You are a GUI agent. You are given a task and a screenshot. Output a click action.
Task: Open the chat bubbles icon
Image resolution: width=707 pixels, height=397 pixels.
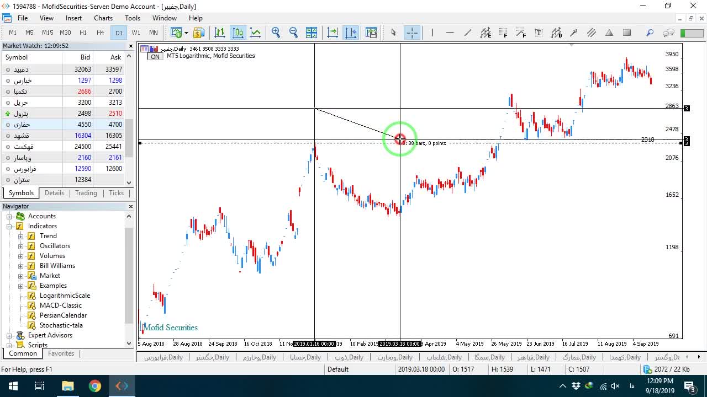pyautogui.click(x=668, y=33)
